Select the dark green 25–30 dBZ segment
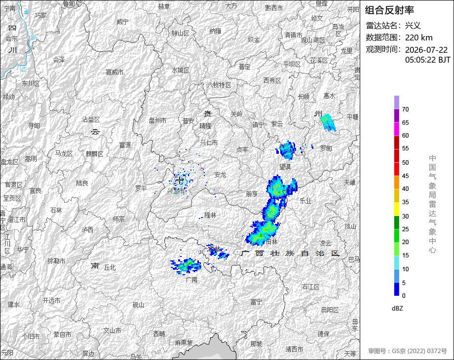The height and width of the screenshot is (360, 454). coord(396,222)
